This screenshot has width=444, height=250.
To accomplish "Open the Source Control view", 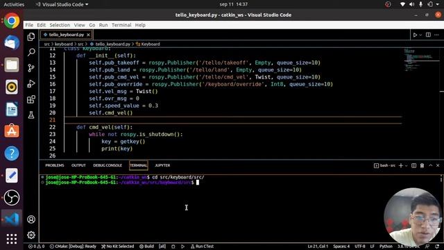I will click(31, 68).
